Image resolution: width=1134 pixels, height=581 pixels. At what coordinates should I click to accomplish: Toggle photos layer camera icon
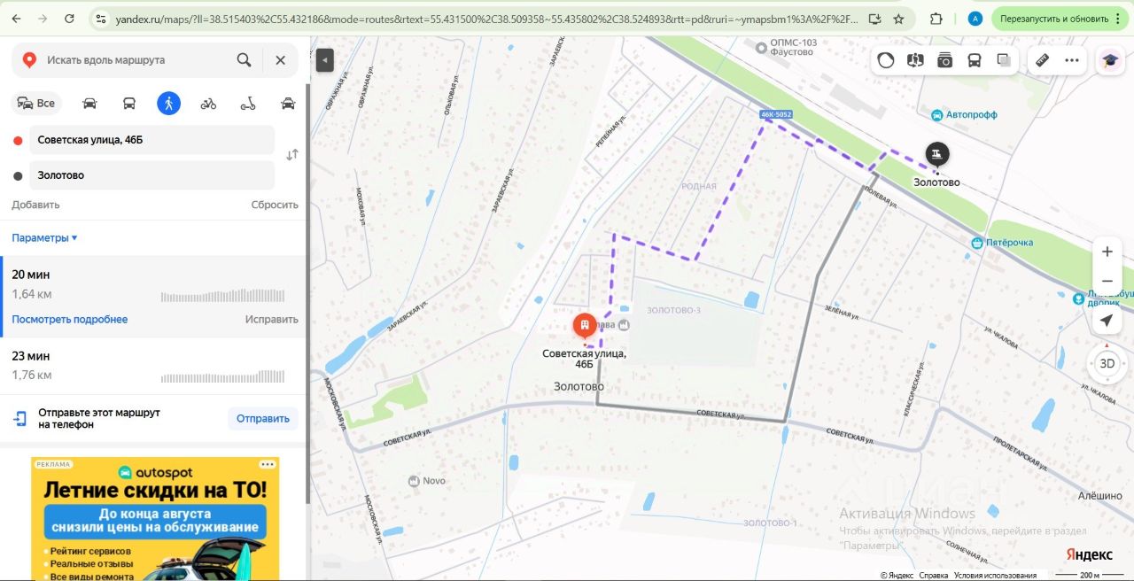(944, 60)
